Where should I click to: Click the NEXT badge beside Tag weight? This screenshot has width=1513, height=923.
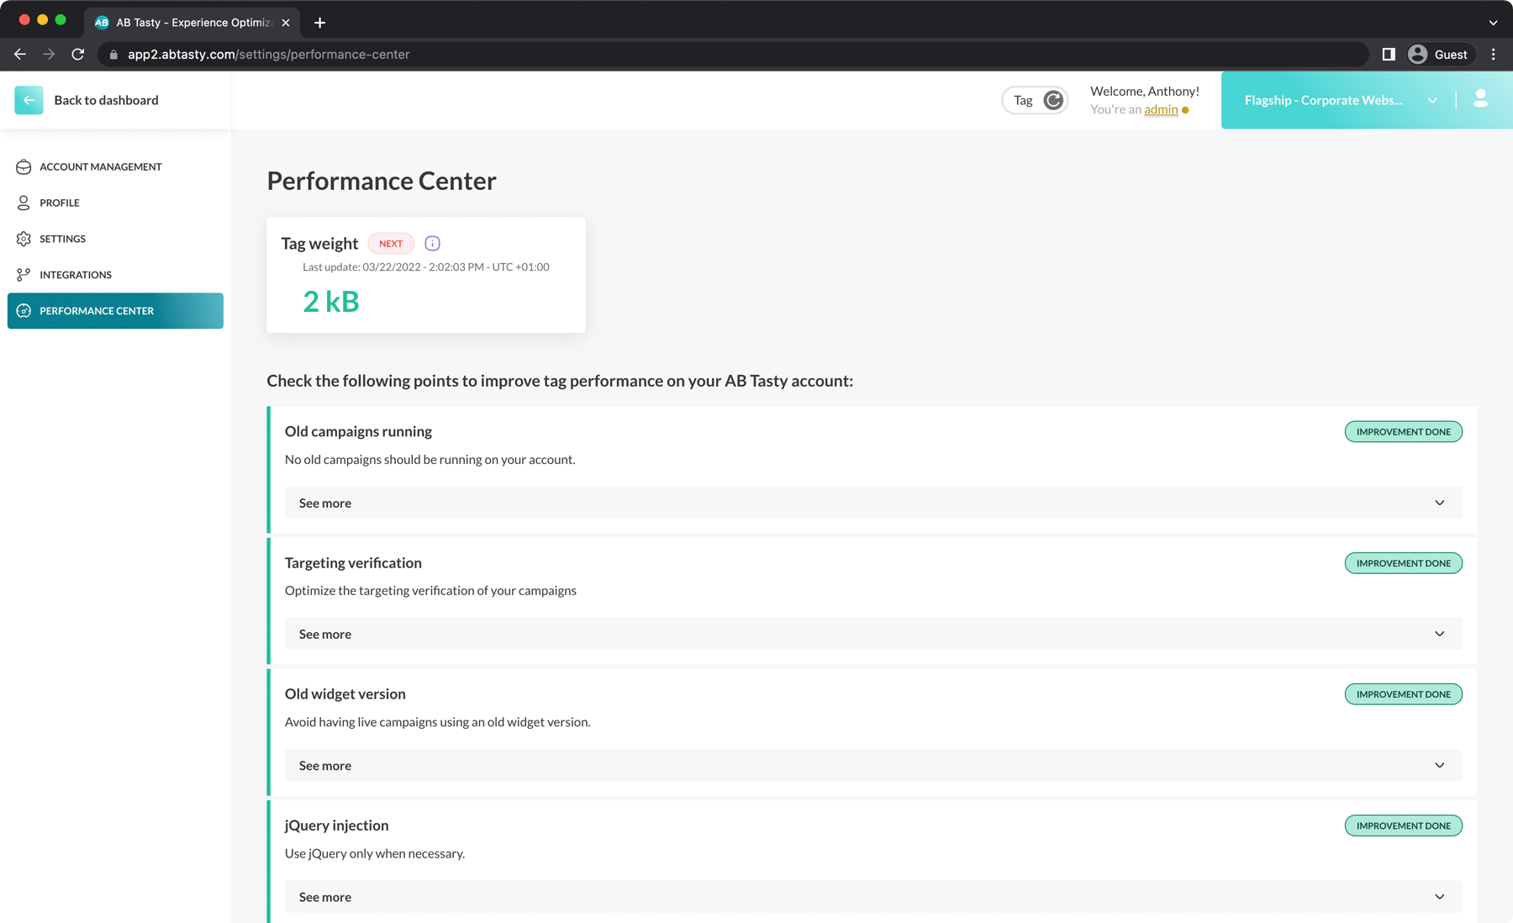[391, 244]
